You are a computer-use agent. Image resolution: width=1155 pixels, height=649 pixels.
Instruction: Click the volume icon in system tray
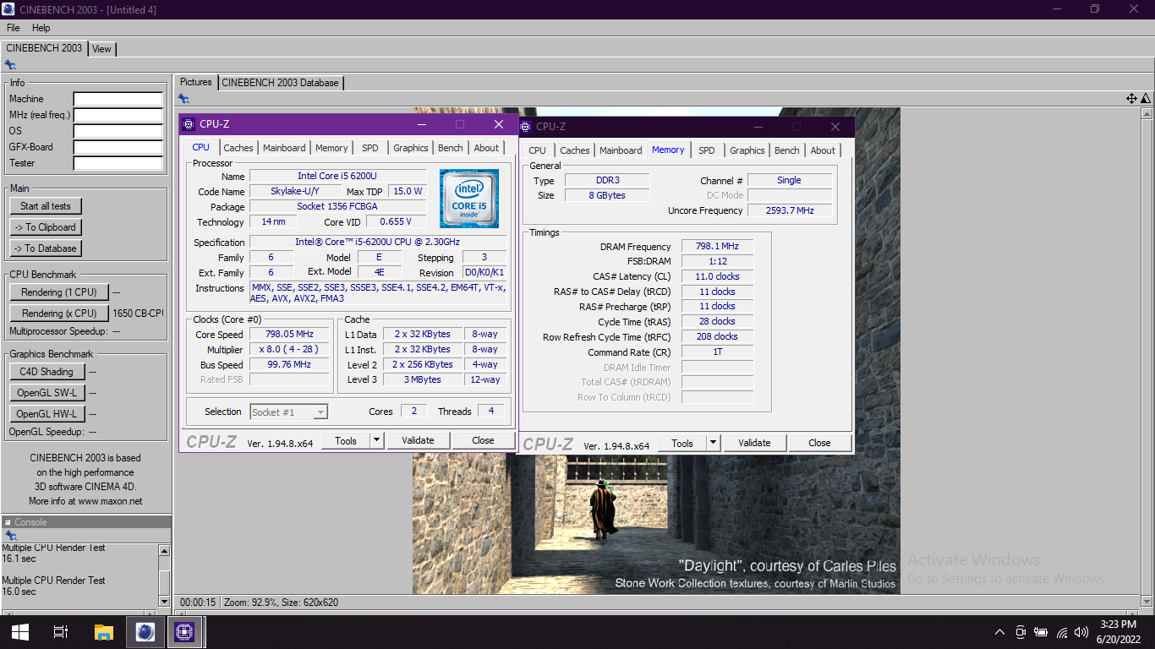1081,632
